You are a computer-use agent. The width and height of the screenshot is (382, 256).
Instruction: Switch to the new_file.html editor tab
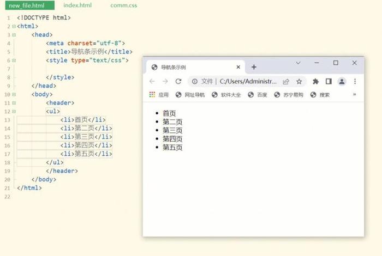click(29, 5)
